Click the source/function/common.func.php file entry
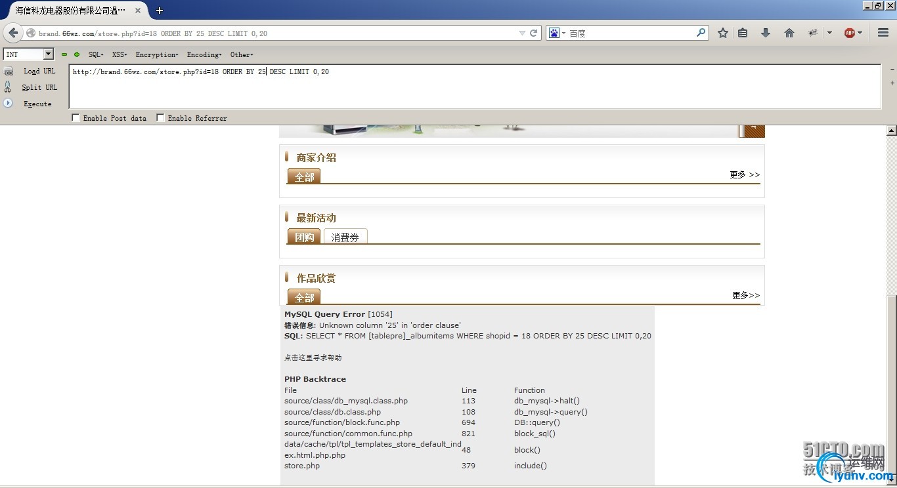897x488 pixels. 348,434
